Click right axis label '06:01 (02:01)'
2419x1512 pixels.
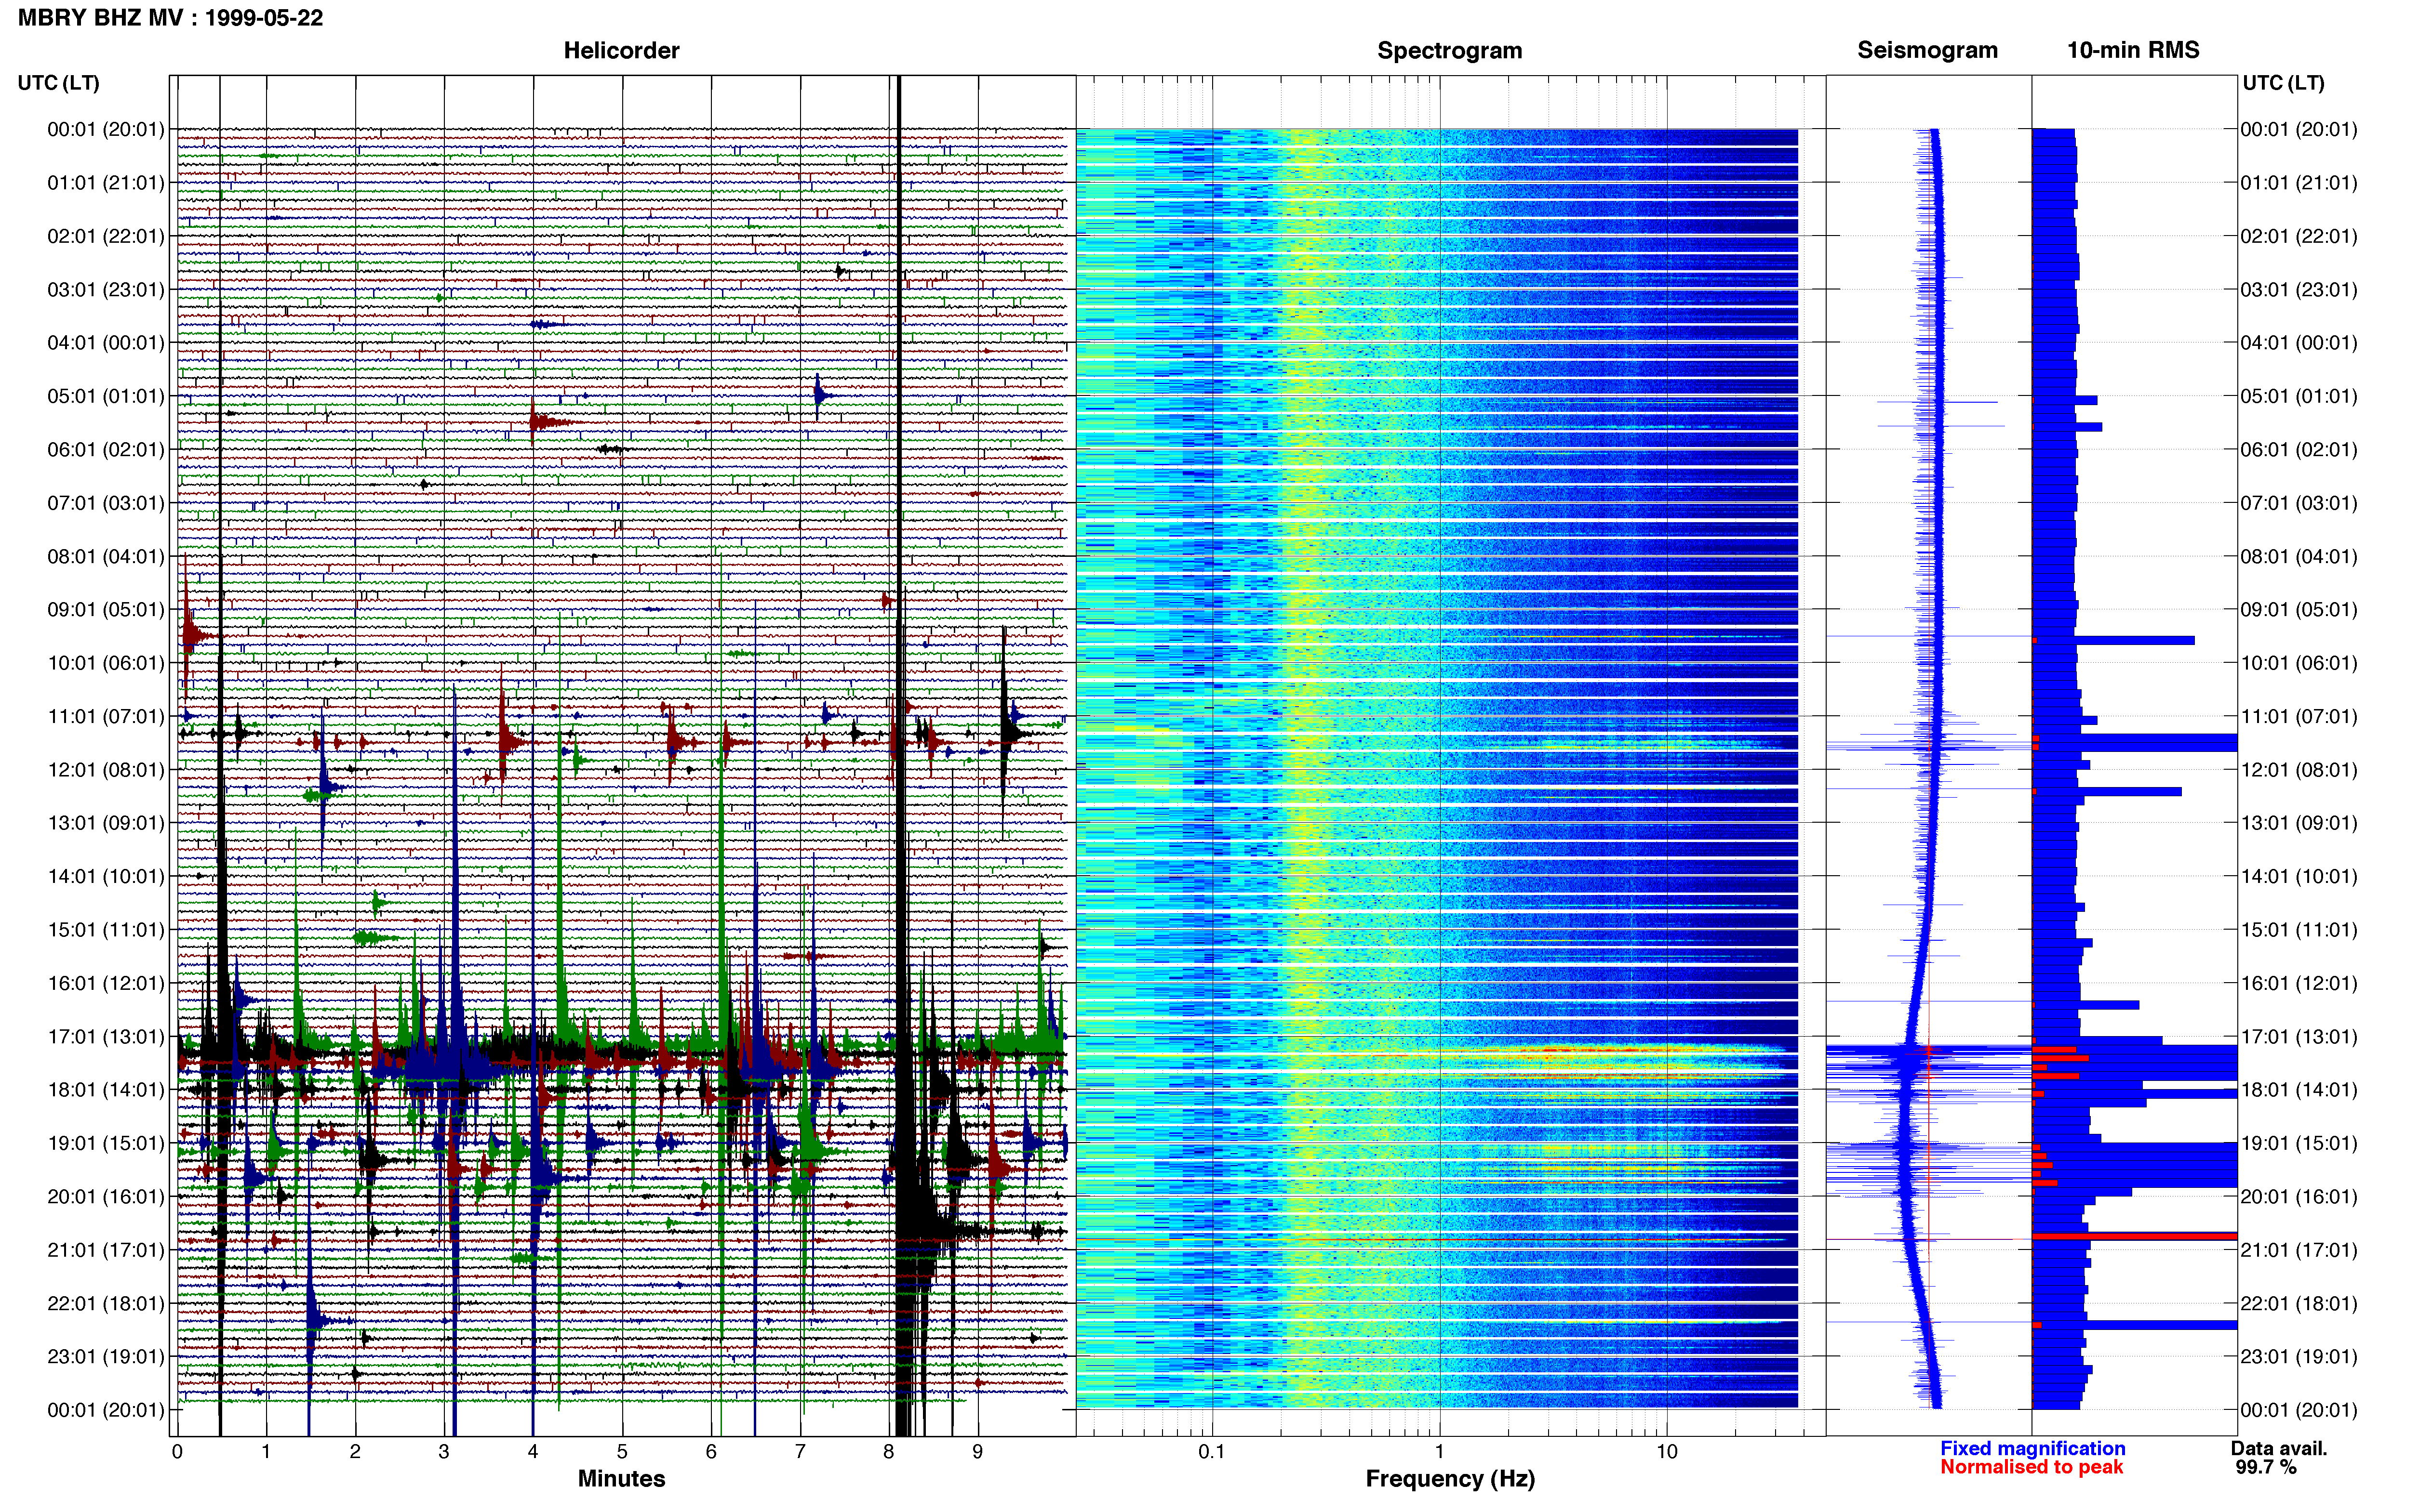pyautogui.click(x=2299, y=449)
